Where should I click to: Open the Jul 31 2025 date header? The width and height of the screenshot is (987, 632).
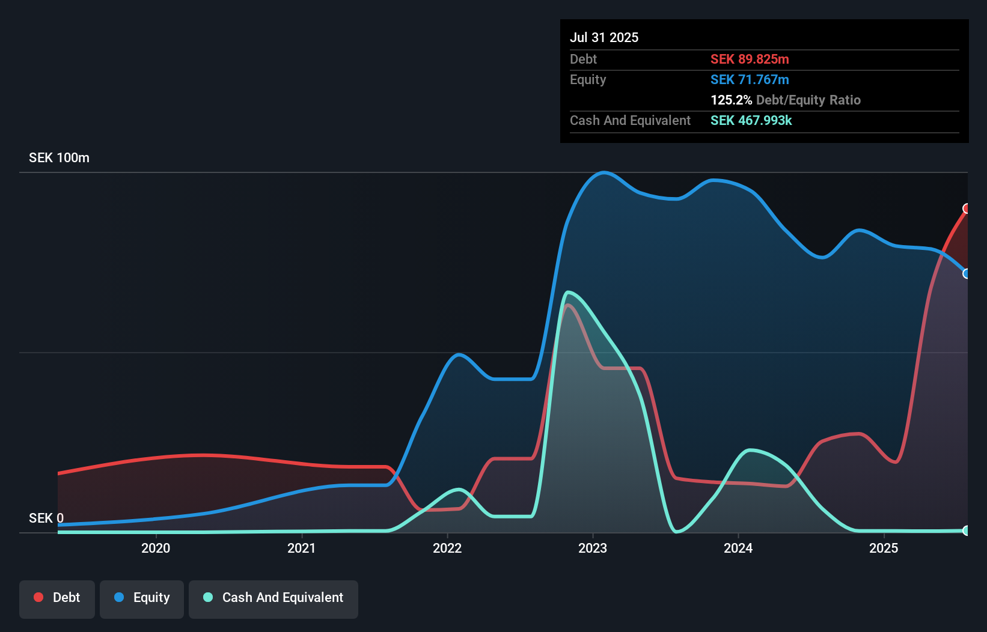[604, 37]
